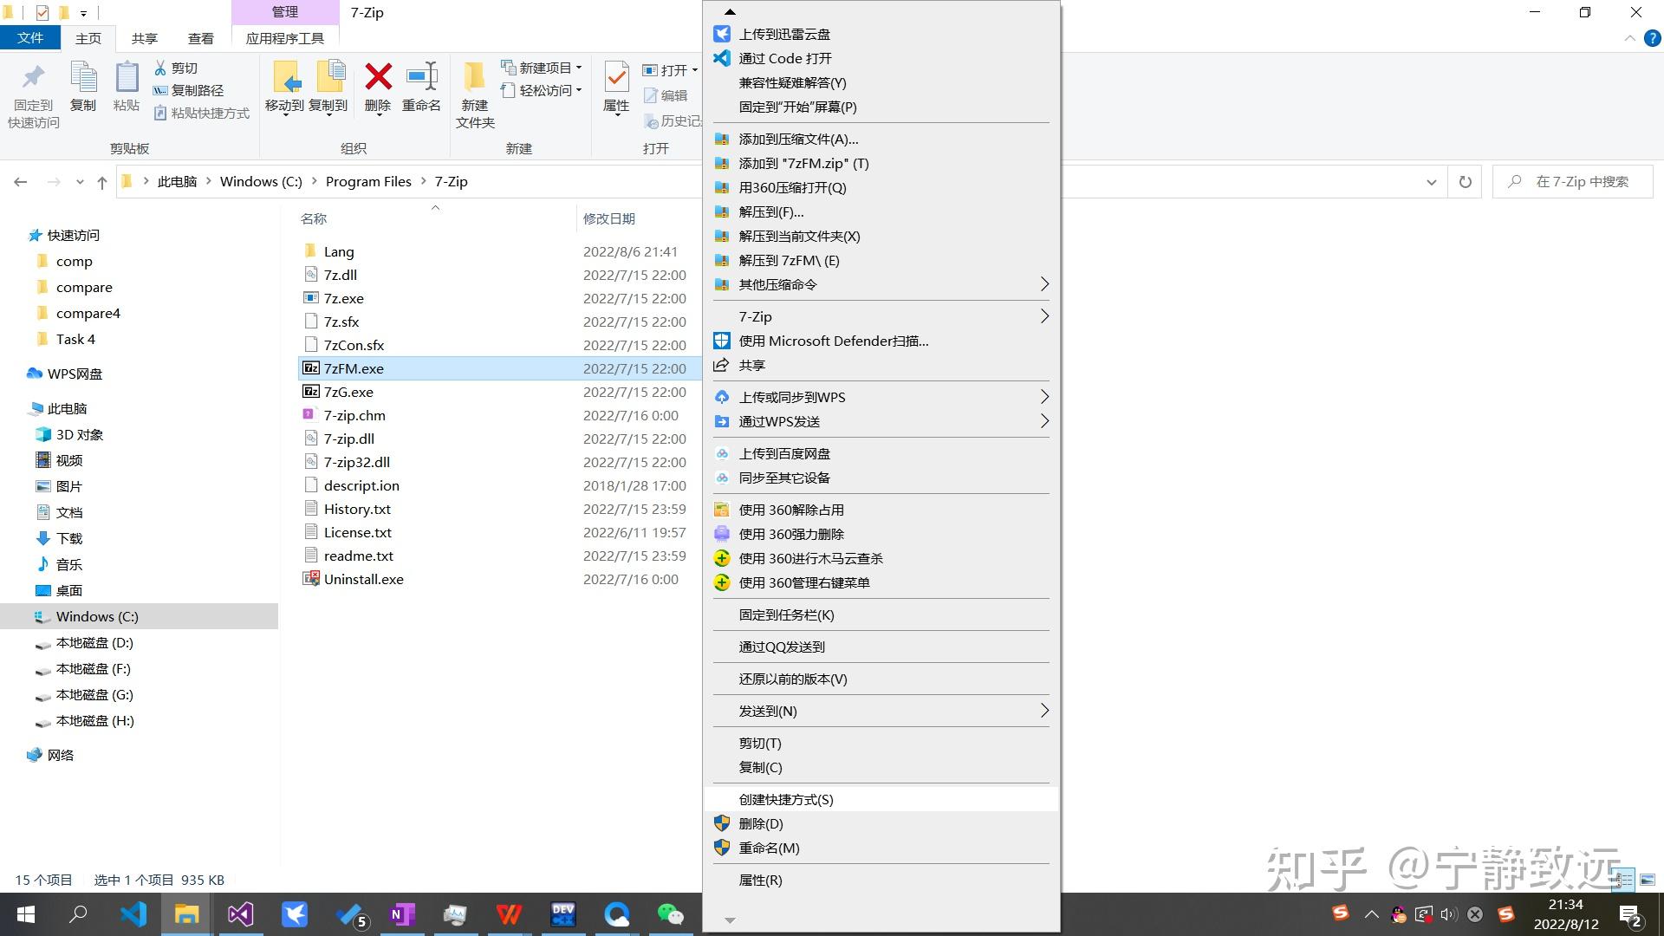
Task: Switch to the 共享 ribbon tab
Action: tap(145, 38)
